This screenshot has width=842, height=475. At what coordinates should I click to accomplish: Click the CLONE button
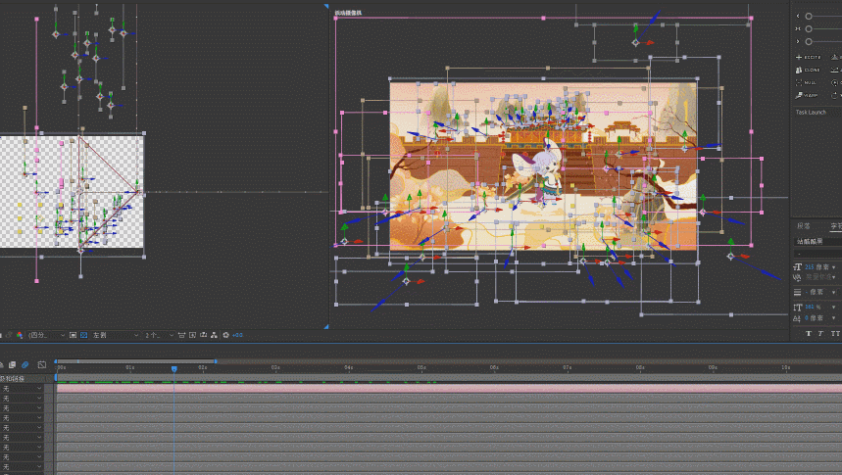click(808, 70)
